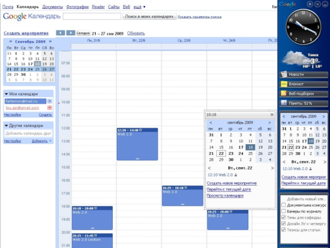Click the calendar search input field
The width and height of the screenshot is (330, 248).
pos(92,16)
